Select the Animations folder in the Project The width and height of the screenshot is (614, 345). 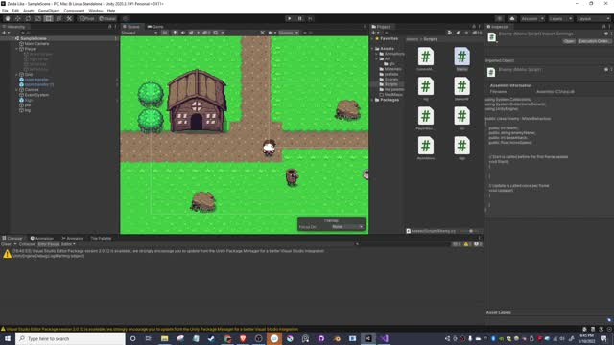pos(392,54)
